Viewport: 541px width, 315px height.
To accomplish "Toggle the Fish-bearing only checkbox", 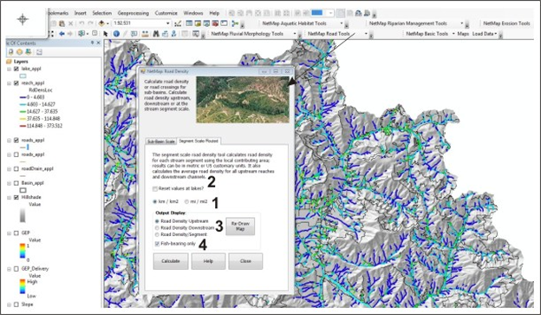I will click(157, 244).
